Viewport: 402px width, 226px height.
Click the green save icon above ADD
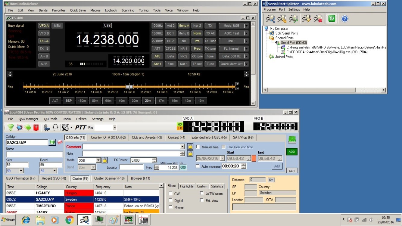pos(292,140)
